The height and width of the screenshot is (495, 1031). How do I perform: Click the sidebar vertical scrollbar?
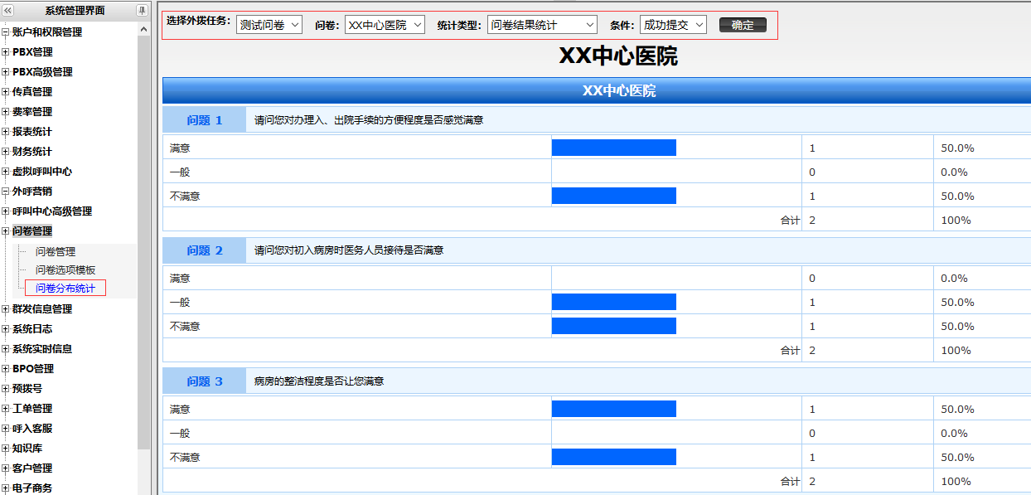[x=144, y=249]
